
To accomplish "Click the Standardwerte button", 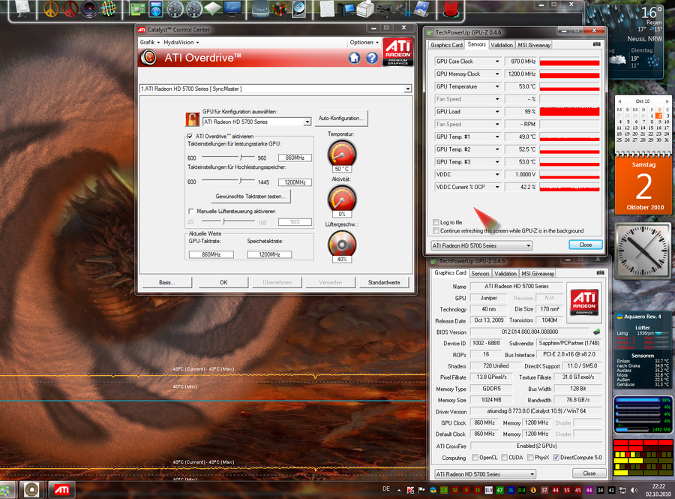I will coord(384,282).
